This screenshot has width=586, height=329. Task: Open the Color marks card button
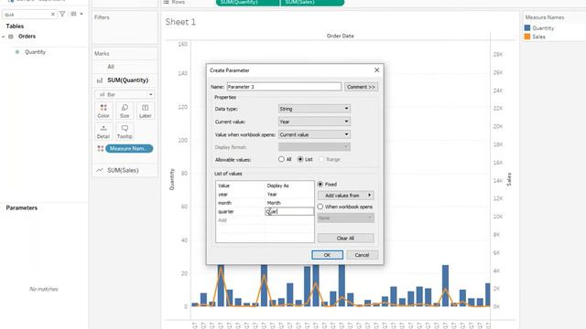click(103, 111)
